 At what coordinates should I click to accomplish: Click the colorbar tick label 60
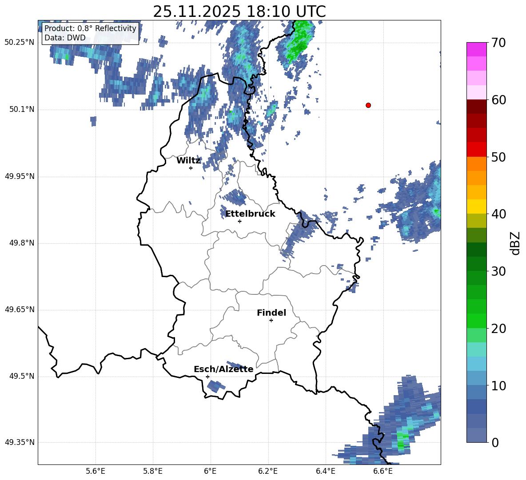(498, 100)
